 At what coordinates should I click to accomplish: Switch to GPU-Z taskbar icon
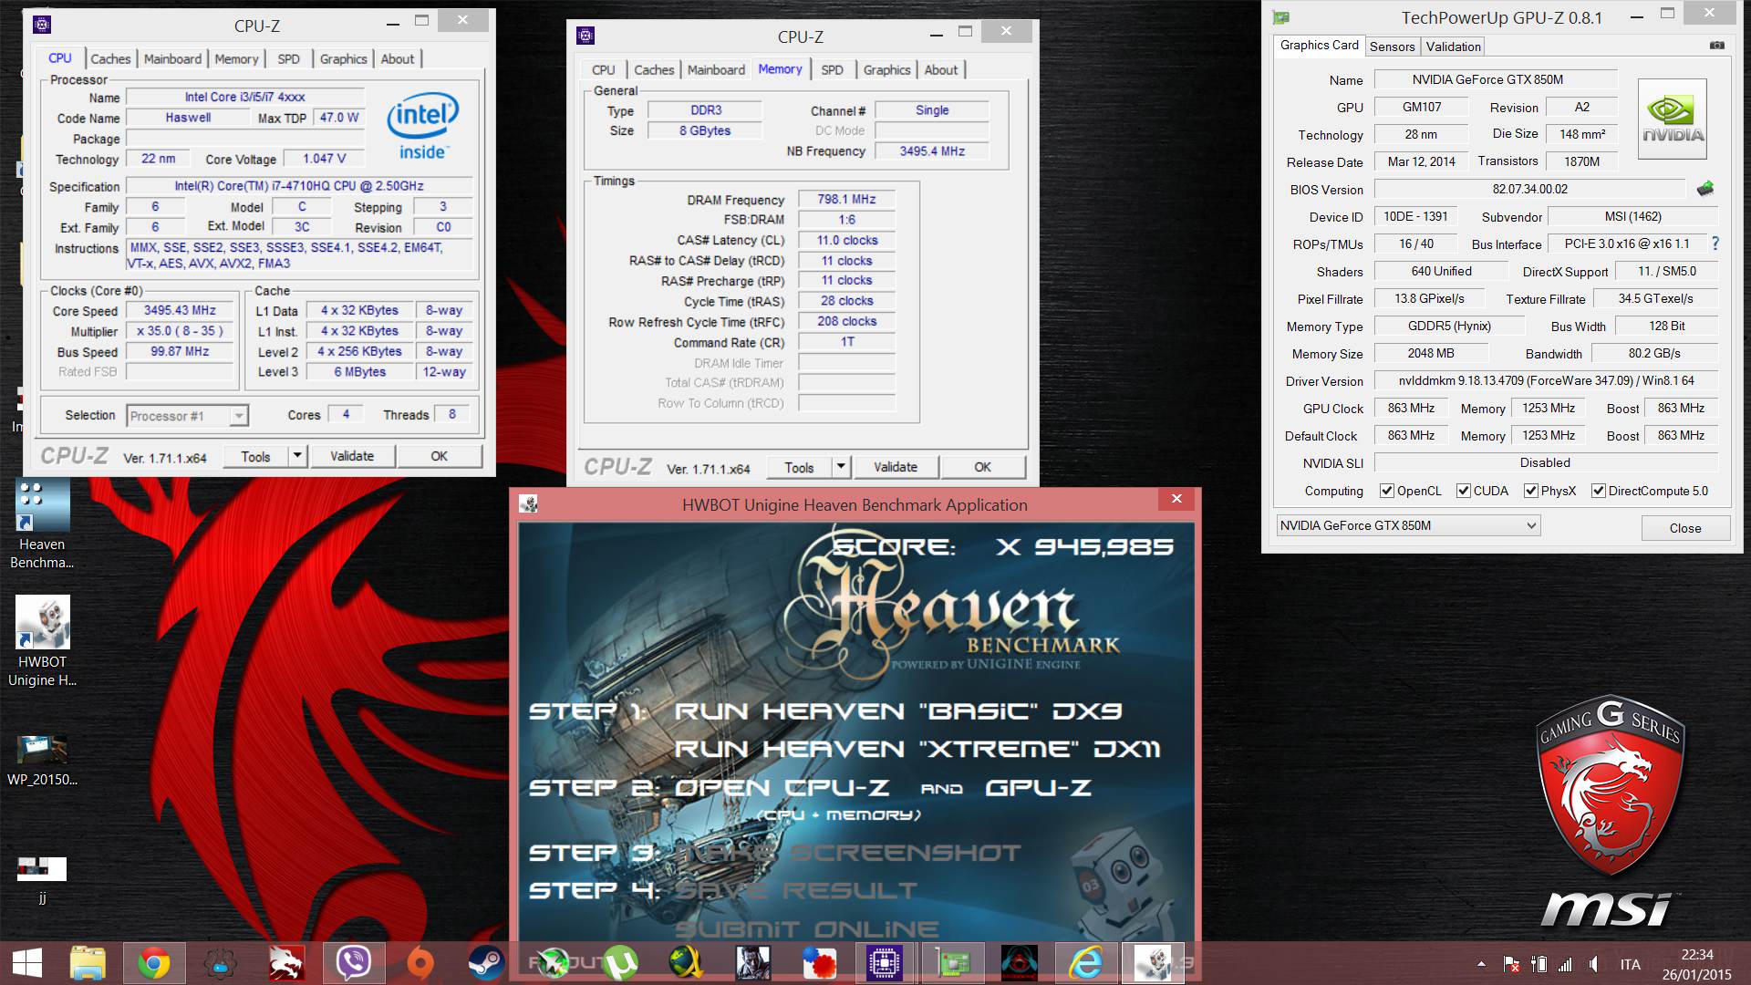[953, 963]
